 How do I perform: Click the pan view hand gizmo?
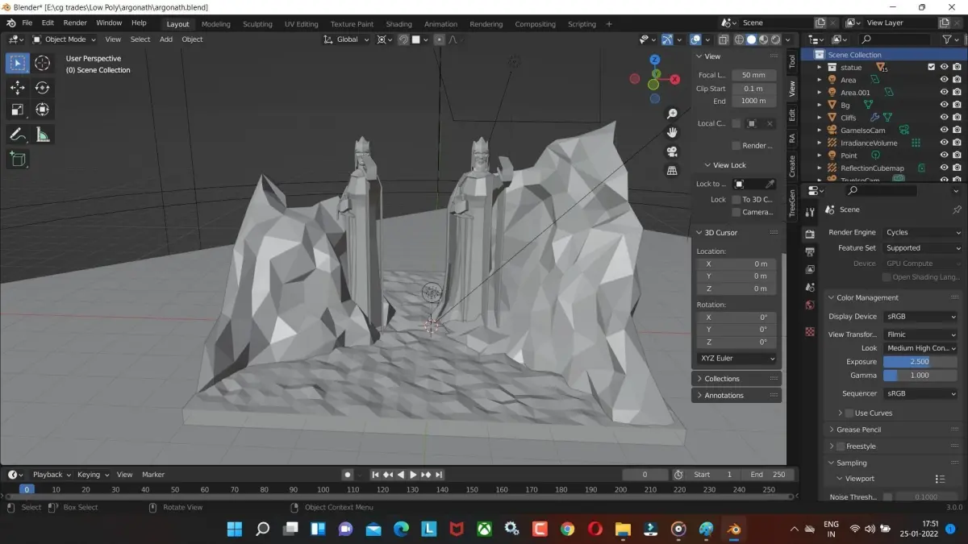coord(672,133)
